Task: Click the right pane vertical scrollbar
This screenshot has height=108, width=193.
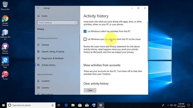Action: (x=147, y=42)
